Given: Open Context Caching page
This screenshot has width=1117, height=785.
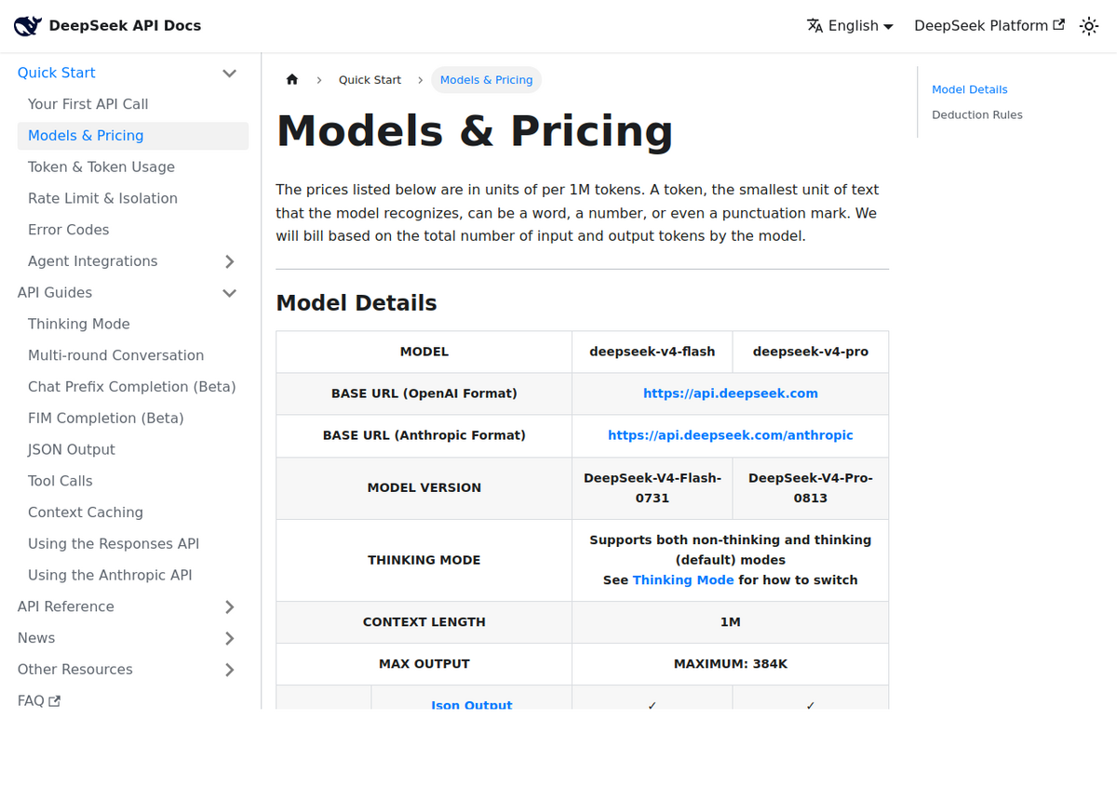Looking at the screenshot, I should coord(133,512).
